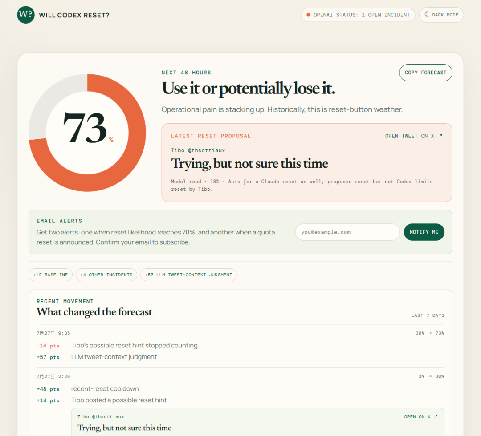
Task: Click the 'Operational pain is stacking up' subtitle
Action: 282,109
